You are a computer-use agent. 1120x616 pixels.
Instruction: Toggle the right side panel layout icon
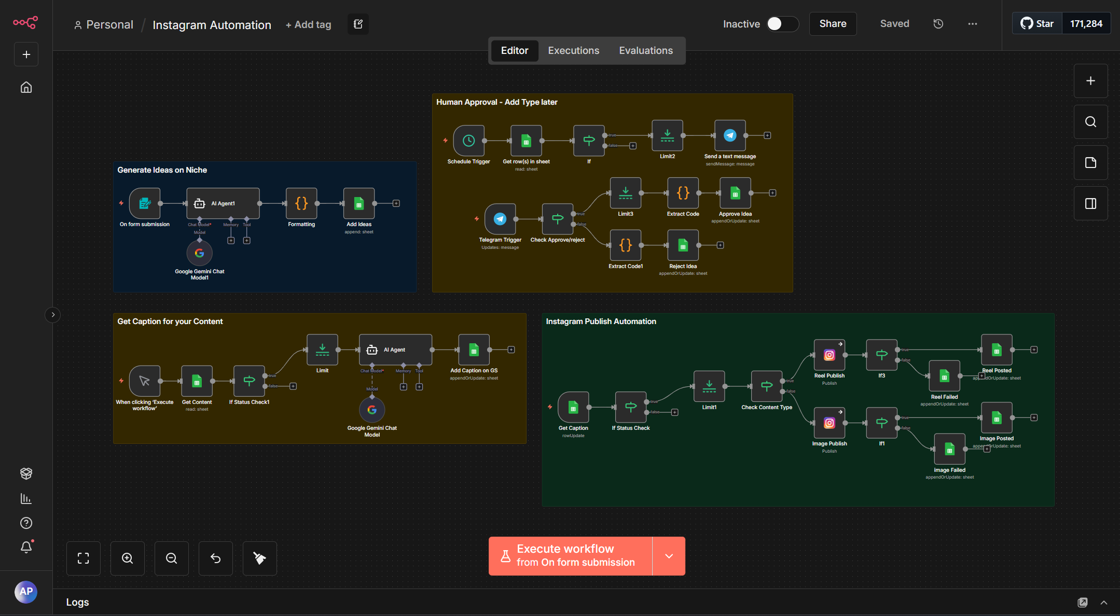[x=1090, y=203]
